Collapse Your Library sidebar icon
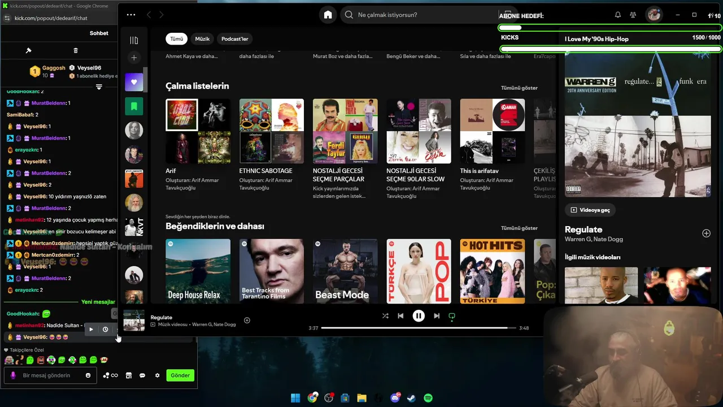The width and height of the screenshot is (723, 407). tap(134, 40)
